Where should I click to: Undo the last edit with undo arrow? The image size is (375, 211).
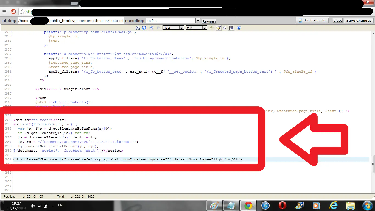tap(152, 28)
